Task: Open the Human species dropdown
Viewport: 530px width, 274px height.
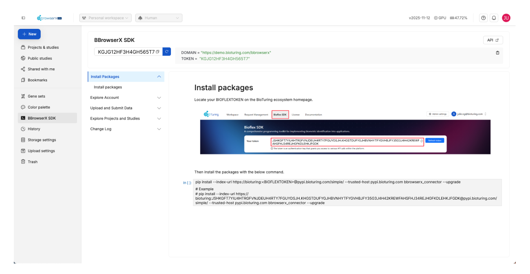Action: (x=159, y=18)
